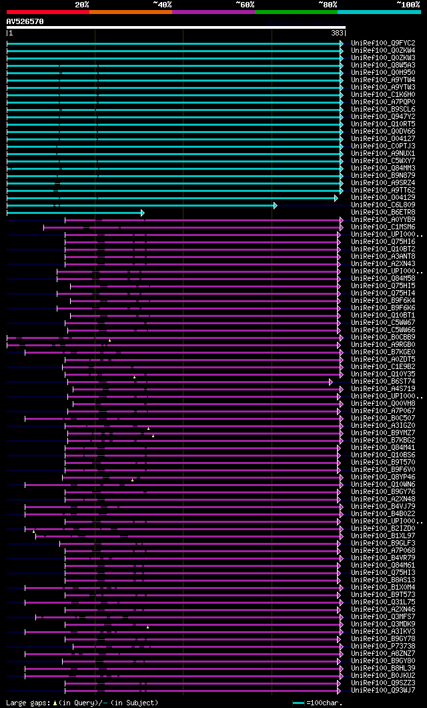
Task: Click the yellow gap marker below the B2IZD0 row
Action: click(33, 532)
